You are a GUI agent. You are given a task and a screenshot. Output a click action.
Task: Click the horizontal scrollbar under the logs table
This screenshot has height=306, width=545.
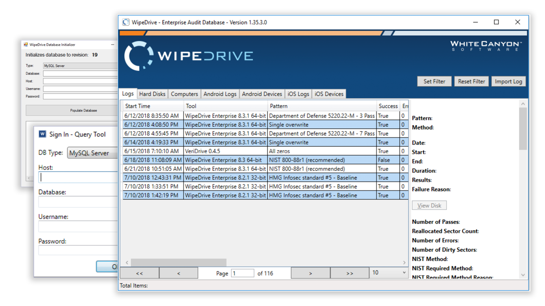coord(179,262)
